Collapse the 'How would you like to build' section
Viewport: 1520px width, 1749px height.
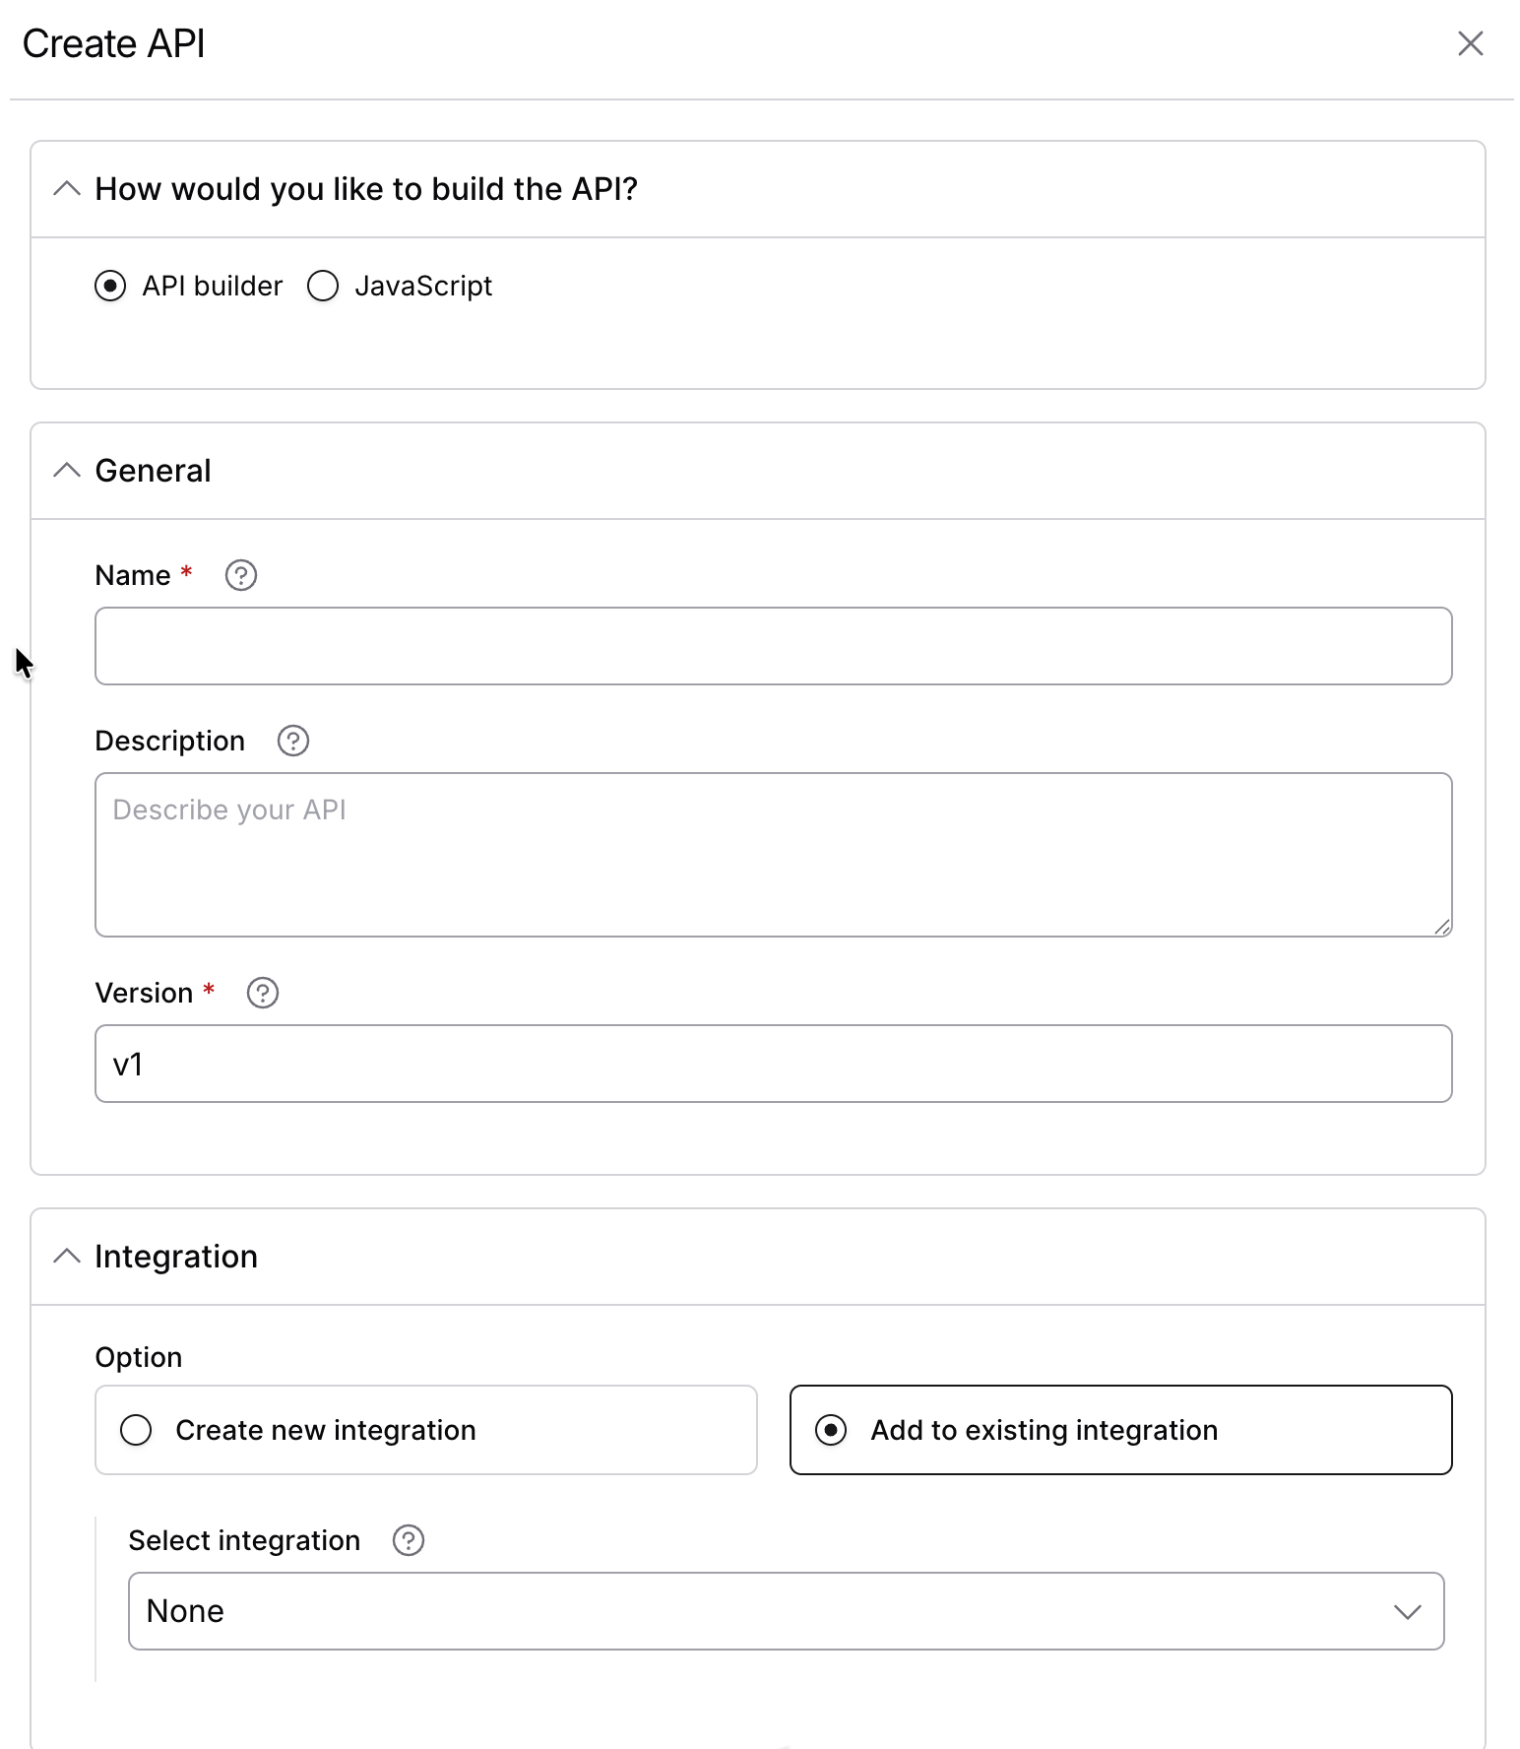[66, 188]
